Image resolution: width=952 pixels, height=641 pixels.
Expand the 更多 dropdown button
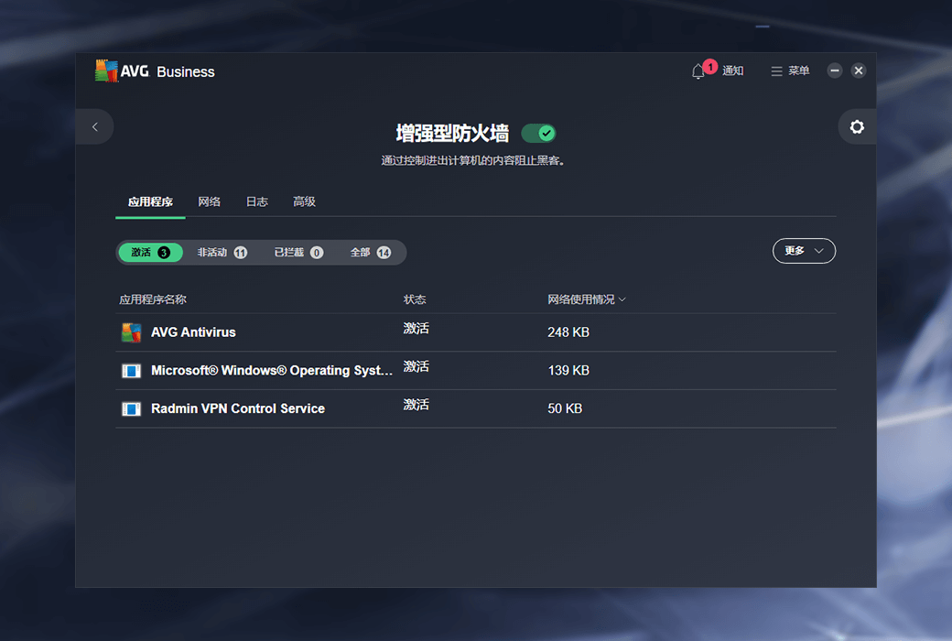click(x=804, y=251)
